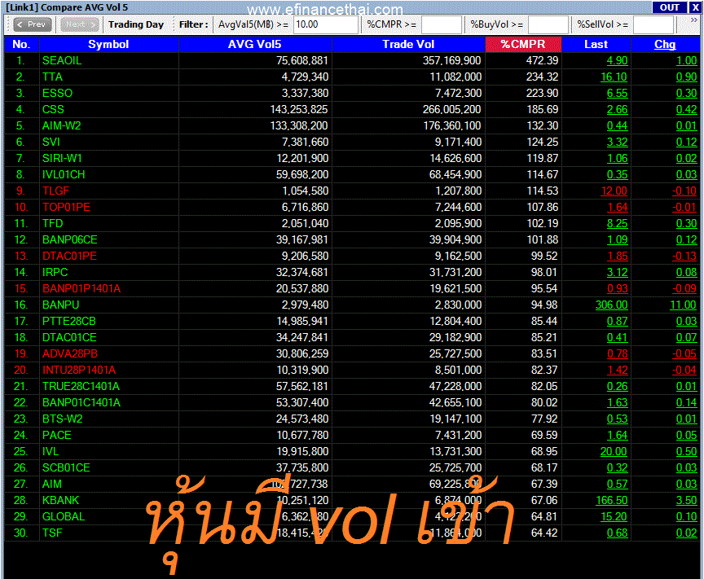Image resolution: width=704 pixels, height=579 pixels.
Task: Select TSF symbol in row 30
Action: 52,533
